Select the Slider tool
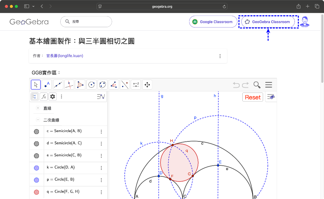Viewport: 324px width, 199px height. (136, 85)
